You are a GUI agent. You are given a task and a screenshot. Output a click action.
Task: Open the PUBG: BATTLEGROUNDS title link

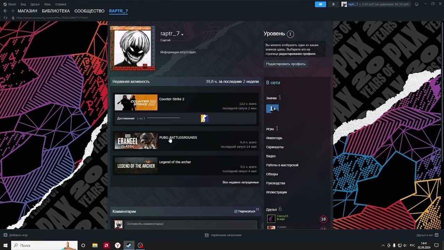(178, 137)
